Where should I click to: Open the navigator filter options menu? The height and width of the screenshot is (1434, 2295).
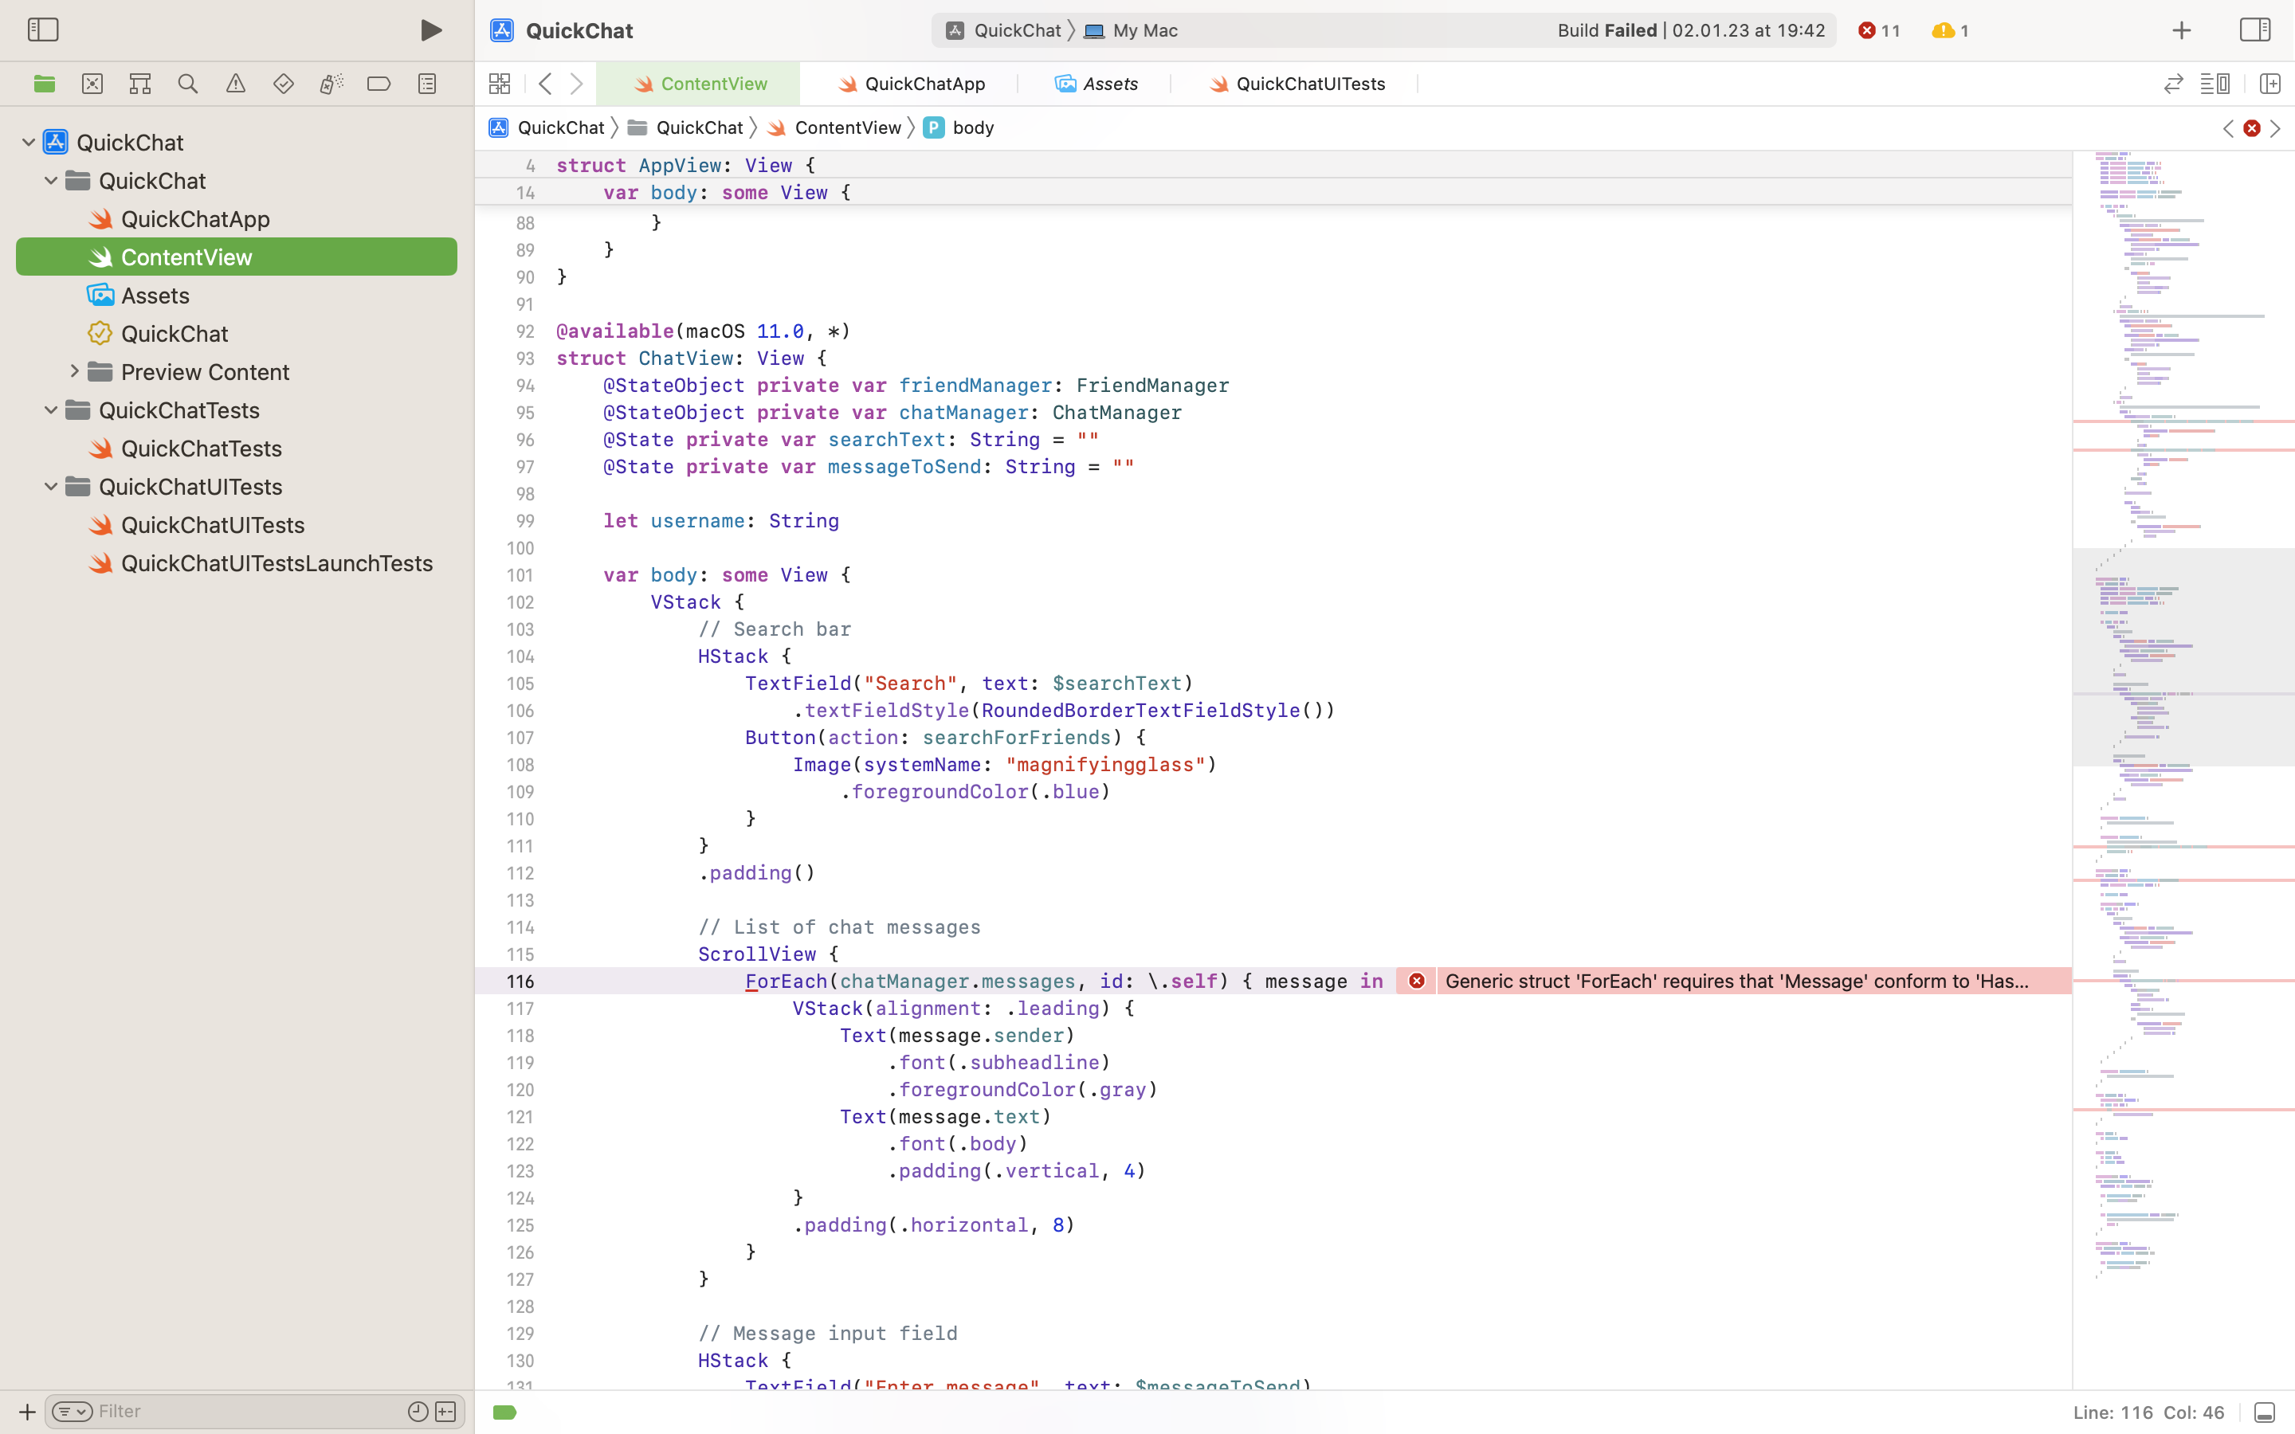pyautogui.click(x=72, y=1411)
